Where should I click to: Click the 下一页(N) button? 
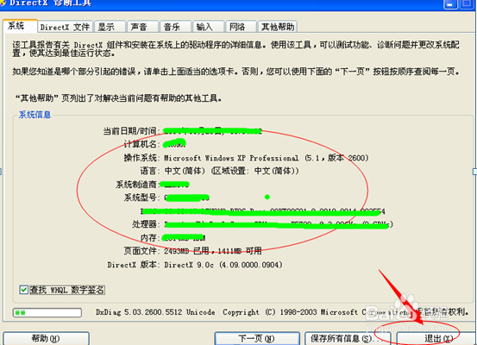[x=257, y=338]
